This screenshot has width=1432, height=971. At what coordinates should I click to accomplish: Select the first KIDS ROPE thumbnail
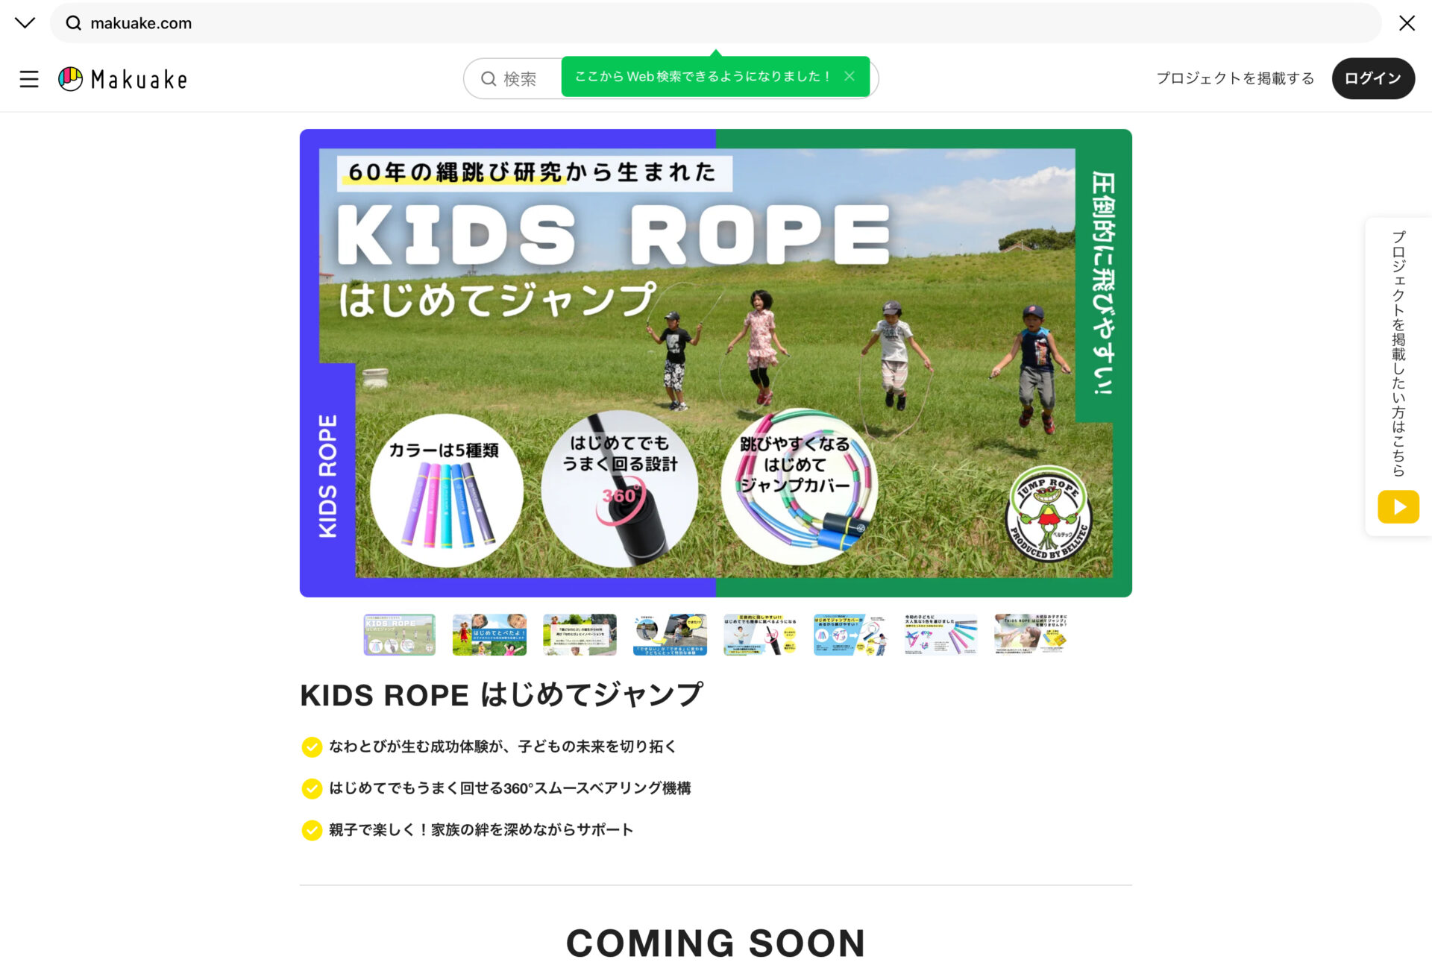(399, 635)
